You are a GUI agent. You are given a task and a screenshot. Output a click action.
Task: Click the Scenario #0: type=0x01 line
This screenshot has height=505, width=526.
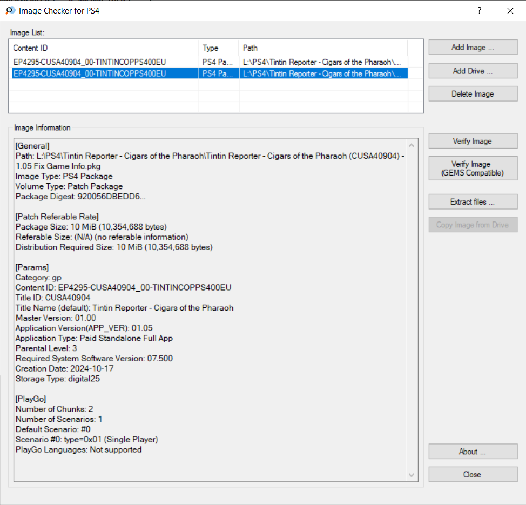[87, 440]
